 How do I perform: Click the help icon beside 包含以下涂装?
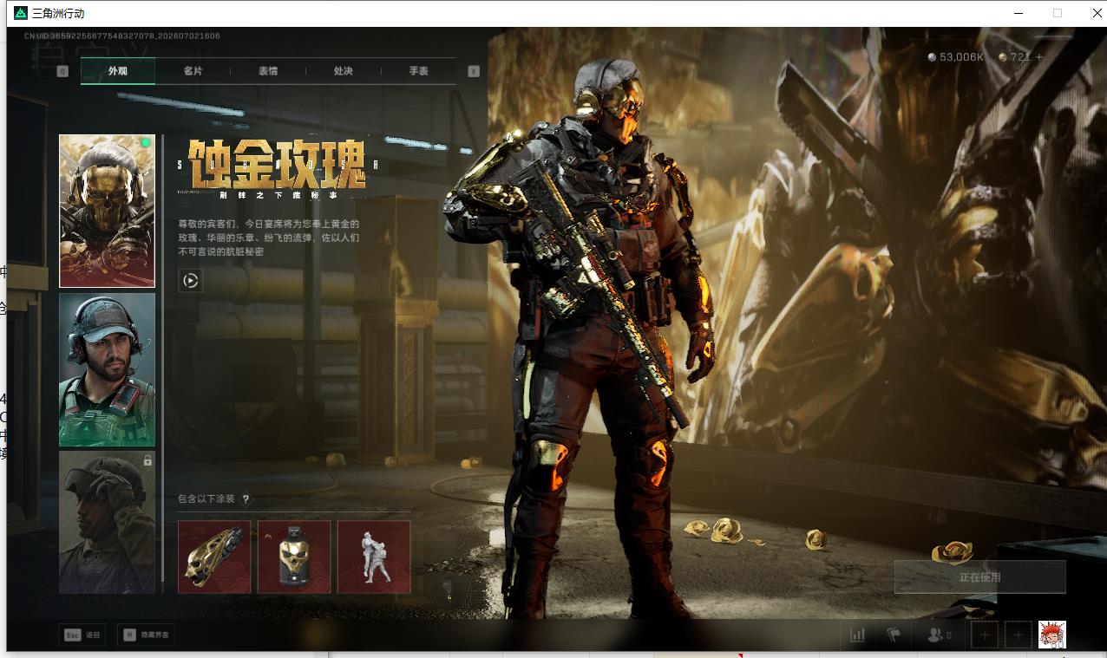(246, 499)
